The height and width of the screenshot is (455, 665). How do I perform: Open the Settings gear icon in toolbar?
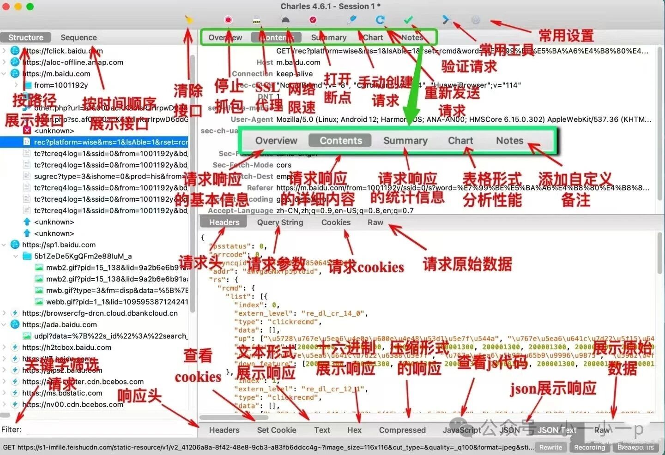pyautogui.click(x=476, y=20)
